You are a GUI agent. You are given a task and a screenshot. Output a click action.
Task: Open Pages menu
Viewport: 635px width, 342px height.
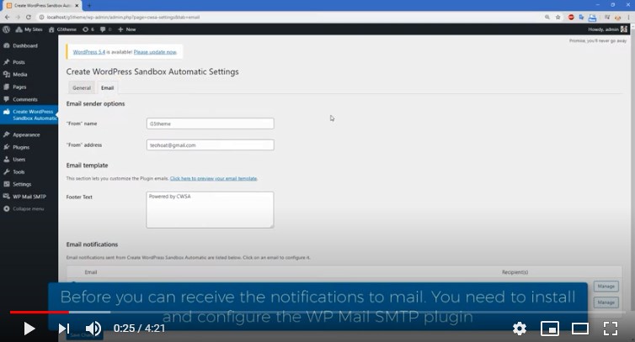pyautogui.click(x=19, y=87)
